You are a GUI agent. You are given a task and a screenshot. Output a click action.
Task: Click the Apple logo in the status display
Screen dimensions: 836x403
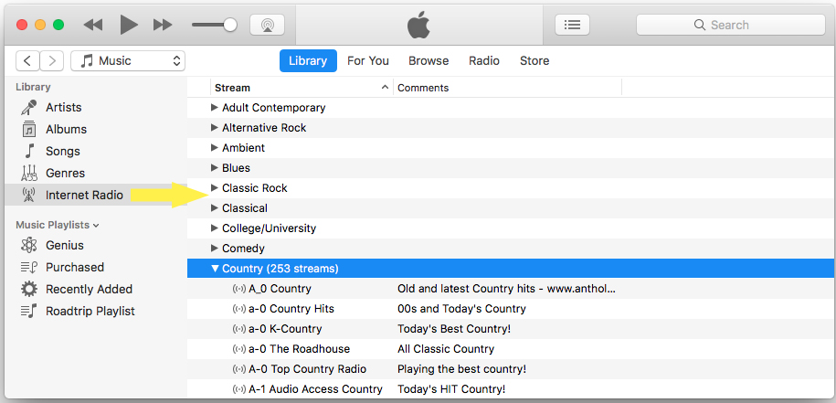coord(418,25)
